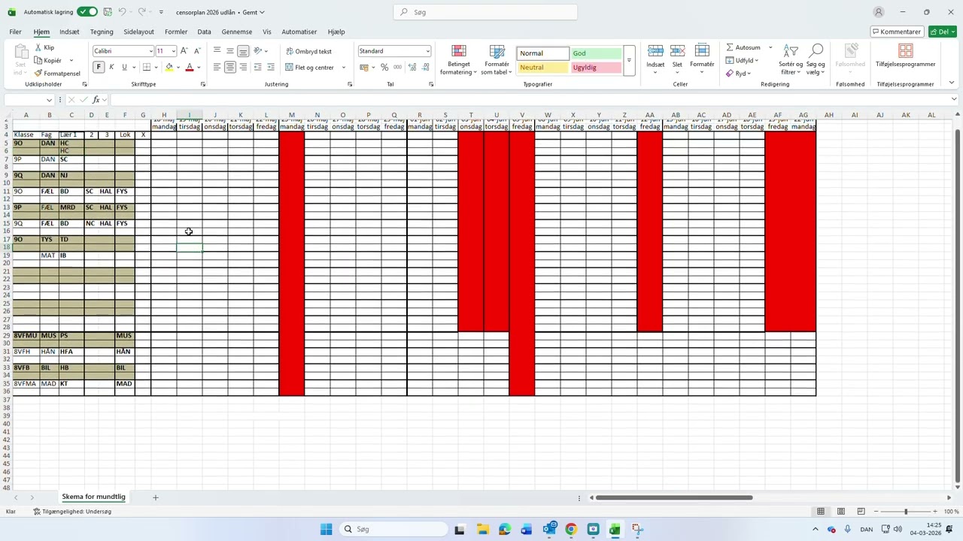Viewport: 963px width, 541px height.
Task: Open Windows Start menu
Action: [x=326, y=529]
